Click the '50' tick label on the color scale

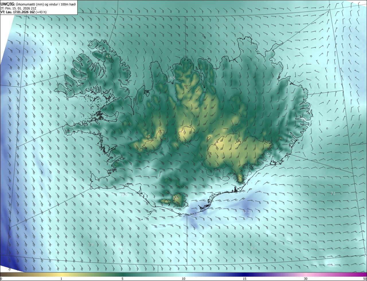[365, 279]
